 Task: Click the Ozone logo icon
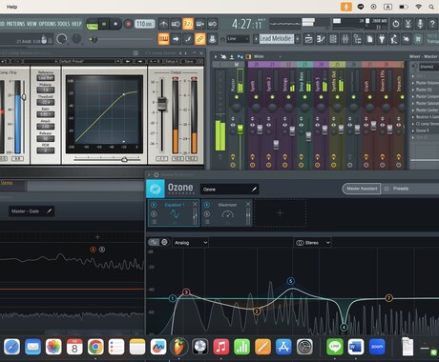tap(156, 189)
